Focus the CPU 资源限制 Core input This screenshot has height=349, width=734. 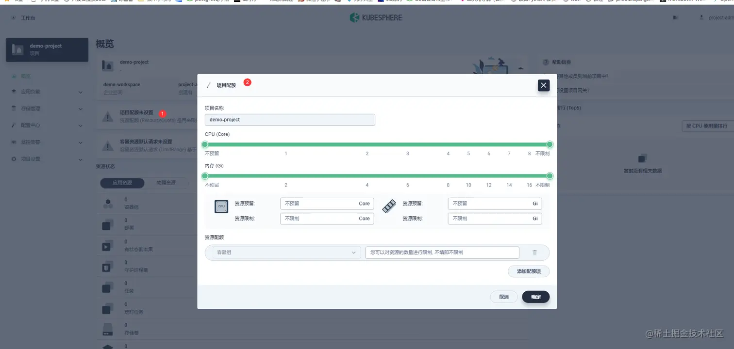[x=327, y=219]
